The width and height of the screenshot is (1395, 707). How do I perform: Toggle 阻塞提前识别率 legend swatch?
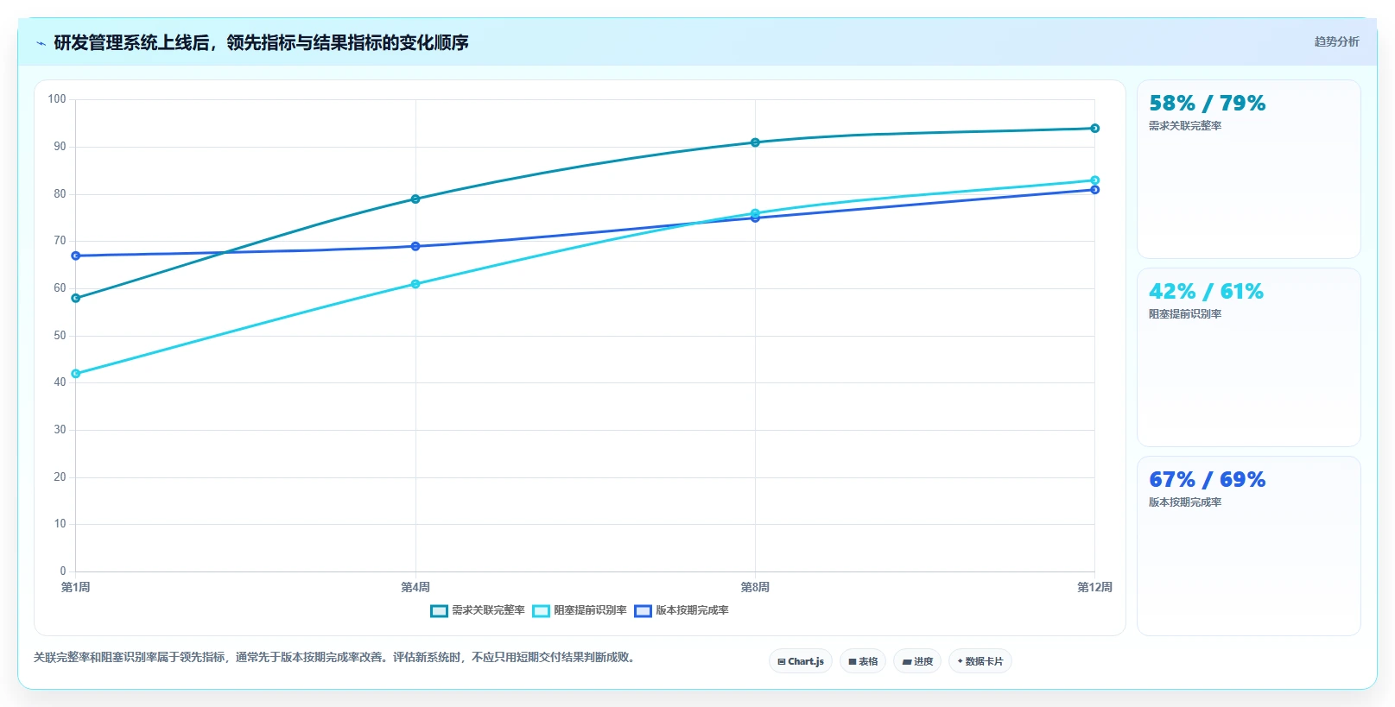[541, 611]
